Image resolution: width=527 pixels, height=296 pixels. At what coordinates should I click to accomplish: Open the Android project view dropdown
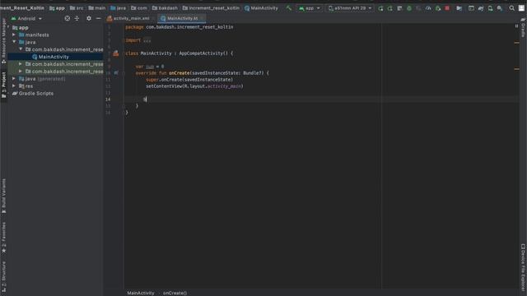pyautogui.click(x=26, y=18)
